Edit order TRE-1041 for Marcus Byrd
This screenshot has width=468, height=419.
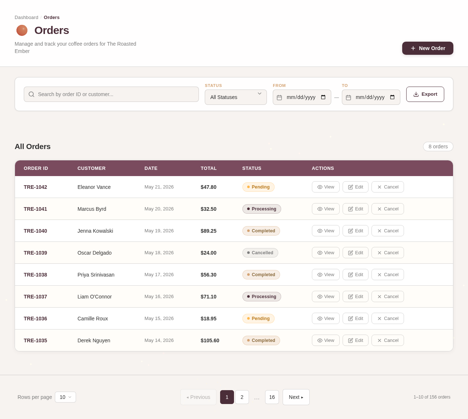click(x=355, y=209)
